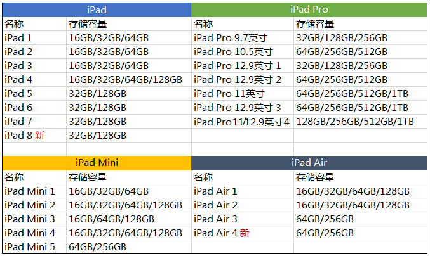Screen dimensions: 430x256
Task: Select iPad 7's 32GB/128GB capacity cell
Action: pyautogui.click(x=129, y=122)
